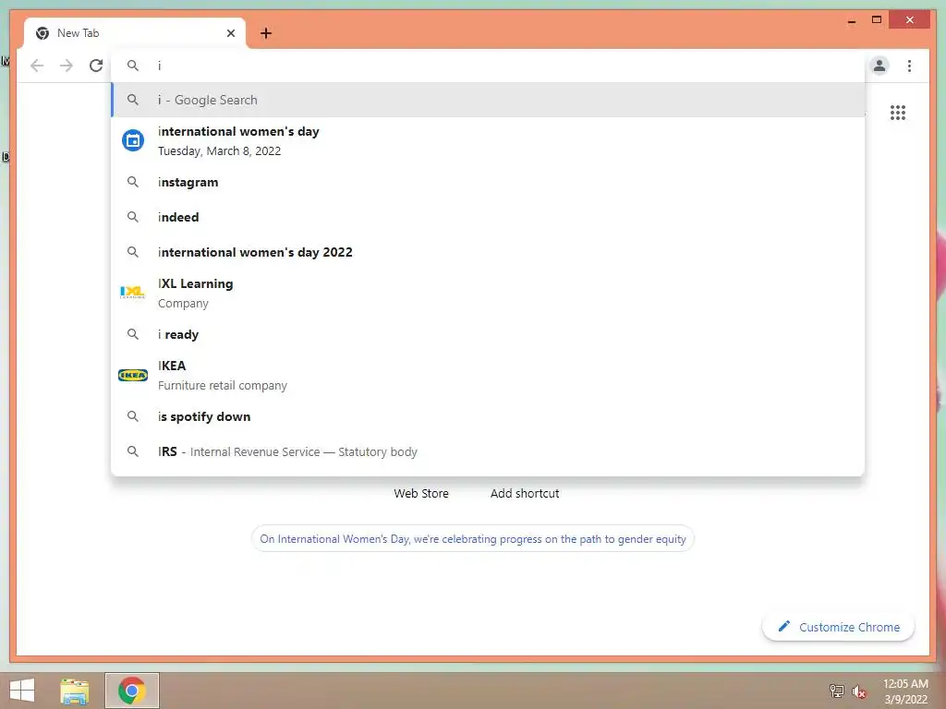This screenshot has width=946, height=709.
Task: Open the taskbar clock showing 12:05 AM
Action: [x=905, y=691]
